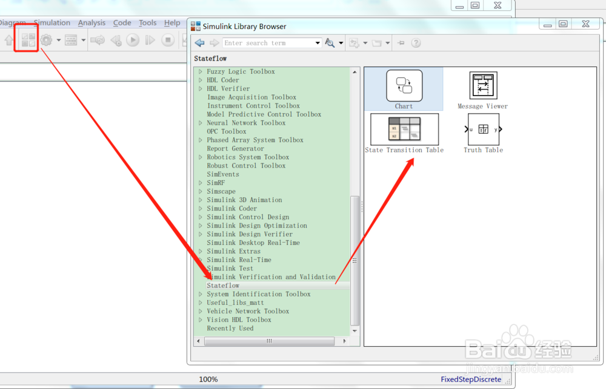Click the Model Explorer toolbar icon
This screenshot has height=389, width=606.
[x=71, y=40]
